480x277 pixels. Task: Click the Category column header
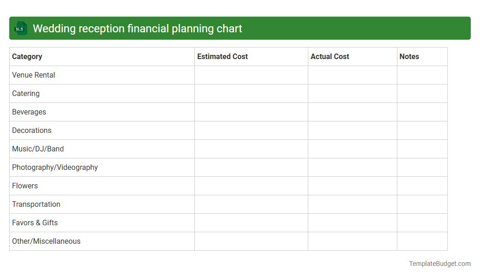coord(27,56)
